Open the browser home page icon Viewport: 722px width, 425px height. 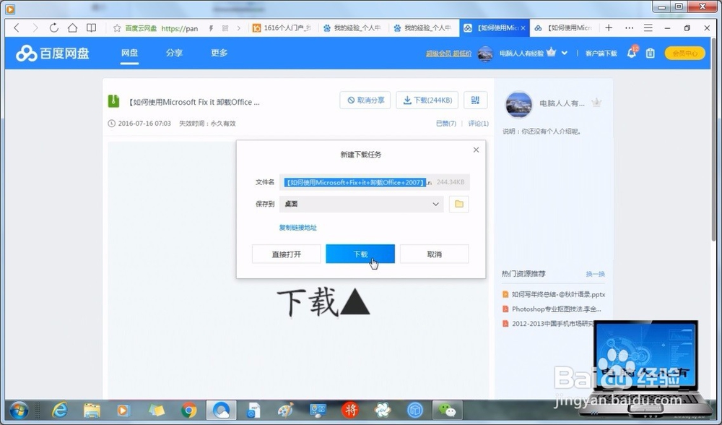[x=72, y=28]
